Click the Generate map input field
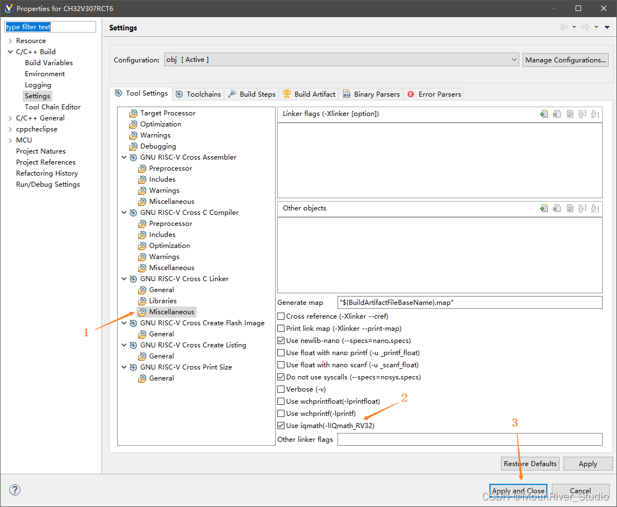Image resolution: width=617 pixels, height=507 pixels. tap(470, 303)
